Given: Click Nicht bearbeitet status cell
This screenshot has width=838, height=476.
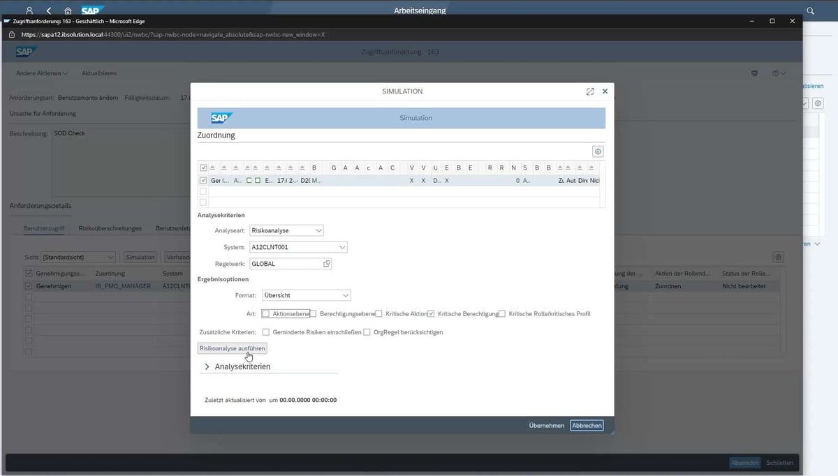Looking at the screenshot, I should [744, 286].
